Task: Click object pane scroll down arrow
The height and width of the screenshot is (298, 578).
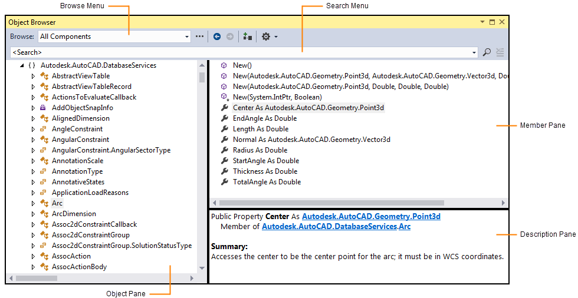Action: coord(202,268)
